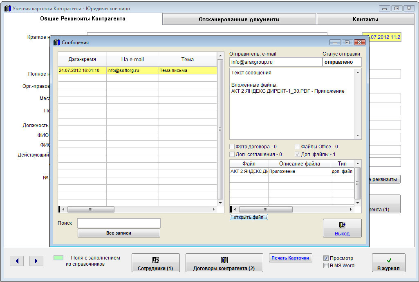
Task: Click Сообщения dialog title icon
Action: (x=57, y=42)
